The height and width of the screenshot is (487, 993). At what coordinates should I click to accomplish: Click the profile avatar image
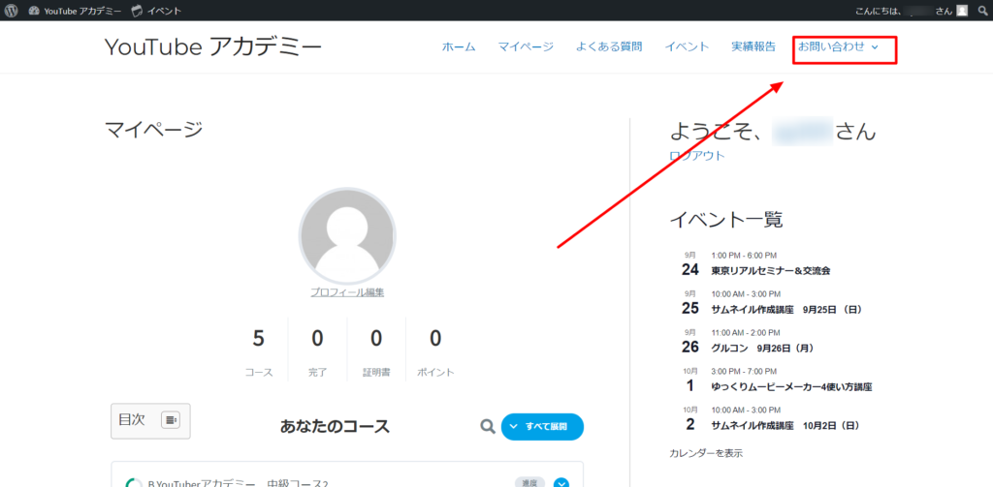pyautogui.click(x=347, y=235)
